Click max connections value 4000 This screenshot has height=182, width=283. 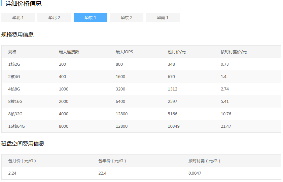point(64,114)
